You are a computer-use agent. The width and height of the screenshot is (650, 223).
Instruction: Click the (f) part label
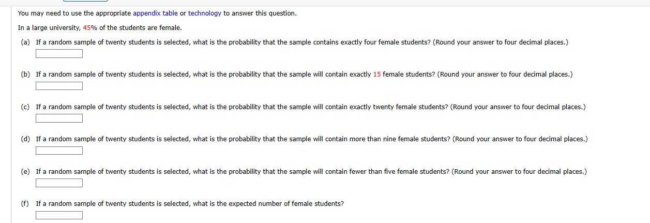pos(25,204)
